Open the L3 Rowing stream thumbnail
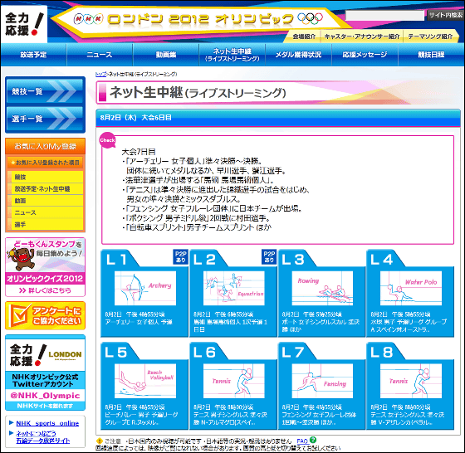 tap(322, 288)
